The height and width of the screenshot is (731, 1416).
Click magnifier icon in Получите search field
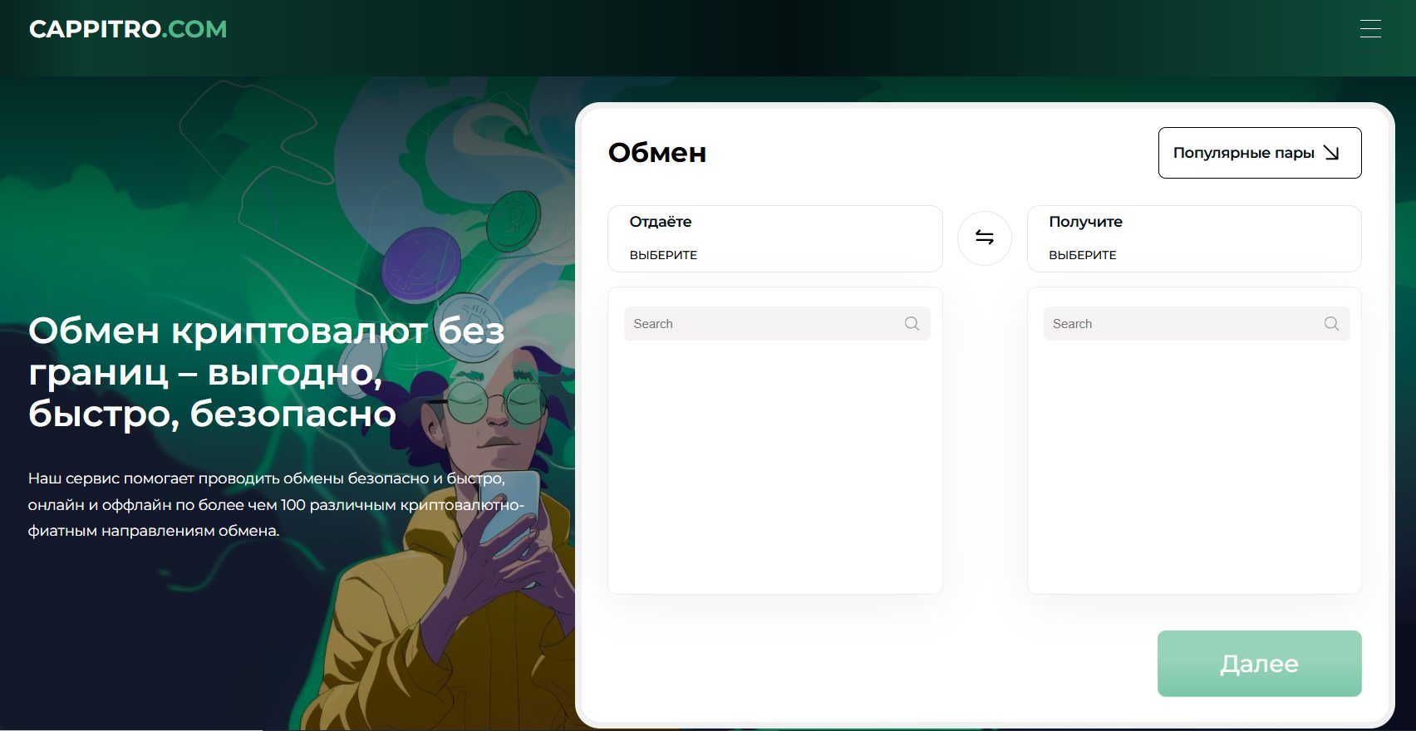pyautogui.click(x=1331, y=324)
